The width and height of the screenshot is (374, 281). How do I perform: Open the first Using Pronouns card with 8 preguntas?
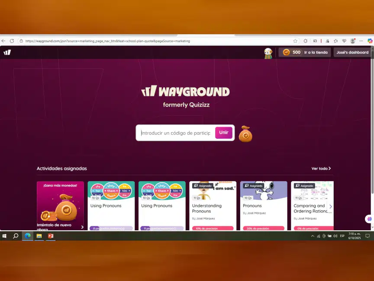[x=111, y=206]
